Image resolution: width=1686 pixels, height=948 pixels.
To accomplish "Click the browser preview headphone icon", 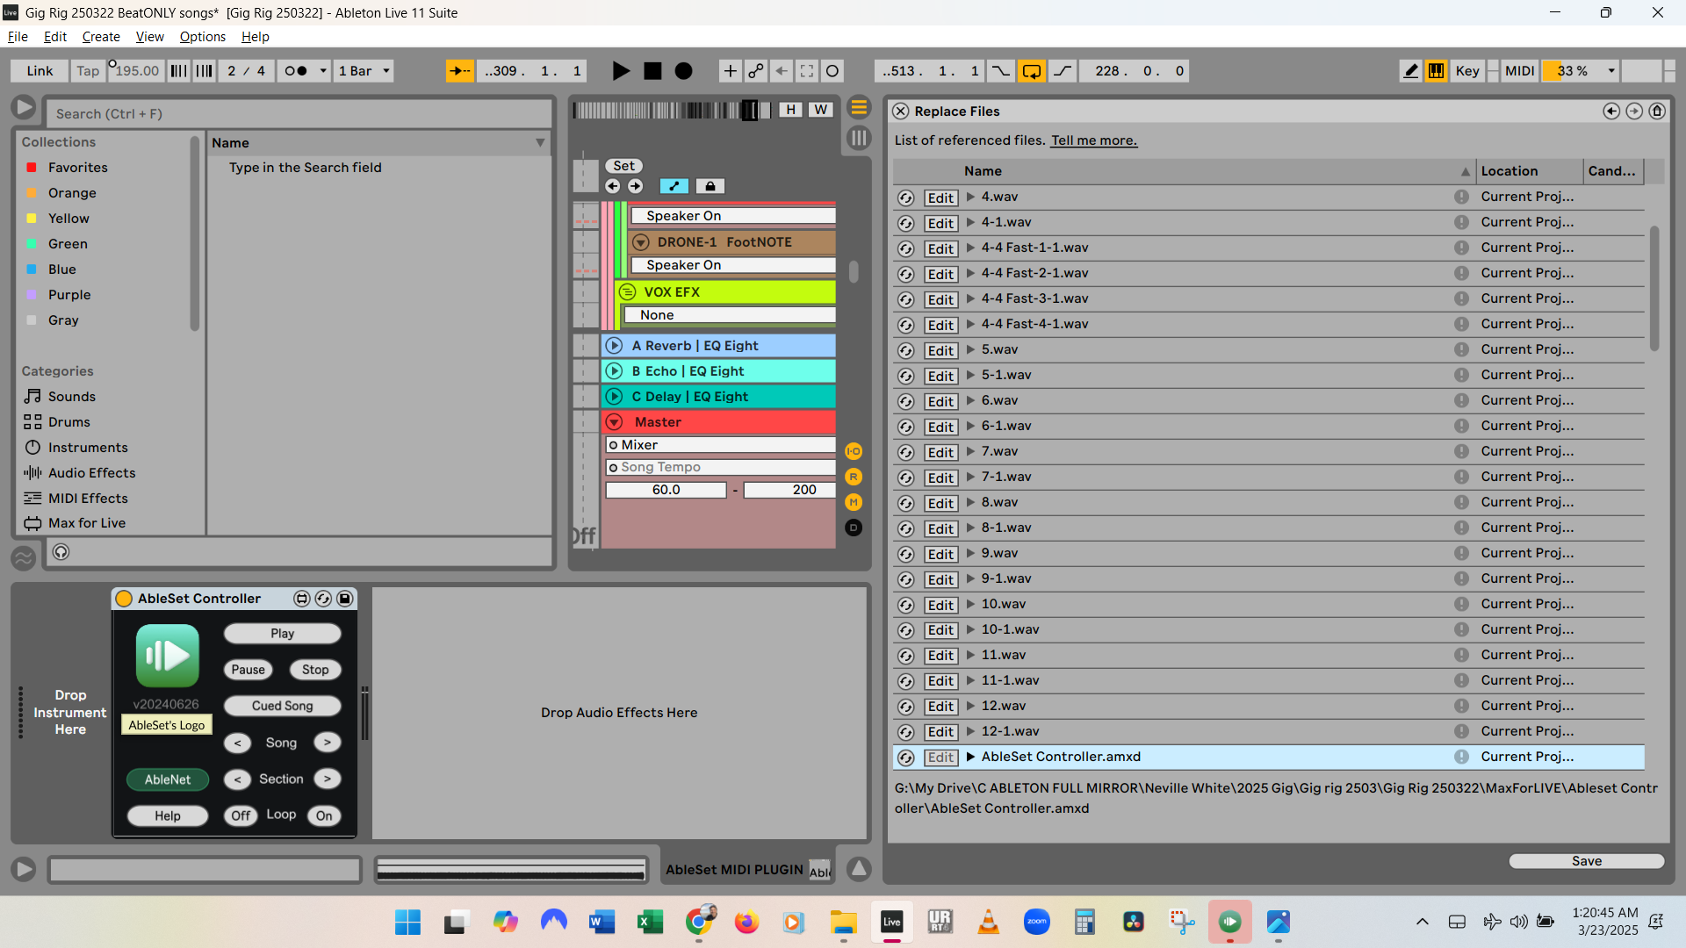I will point(61,552).
